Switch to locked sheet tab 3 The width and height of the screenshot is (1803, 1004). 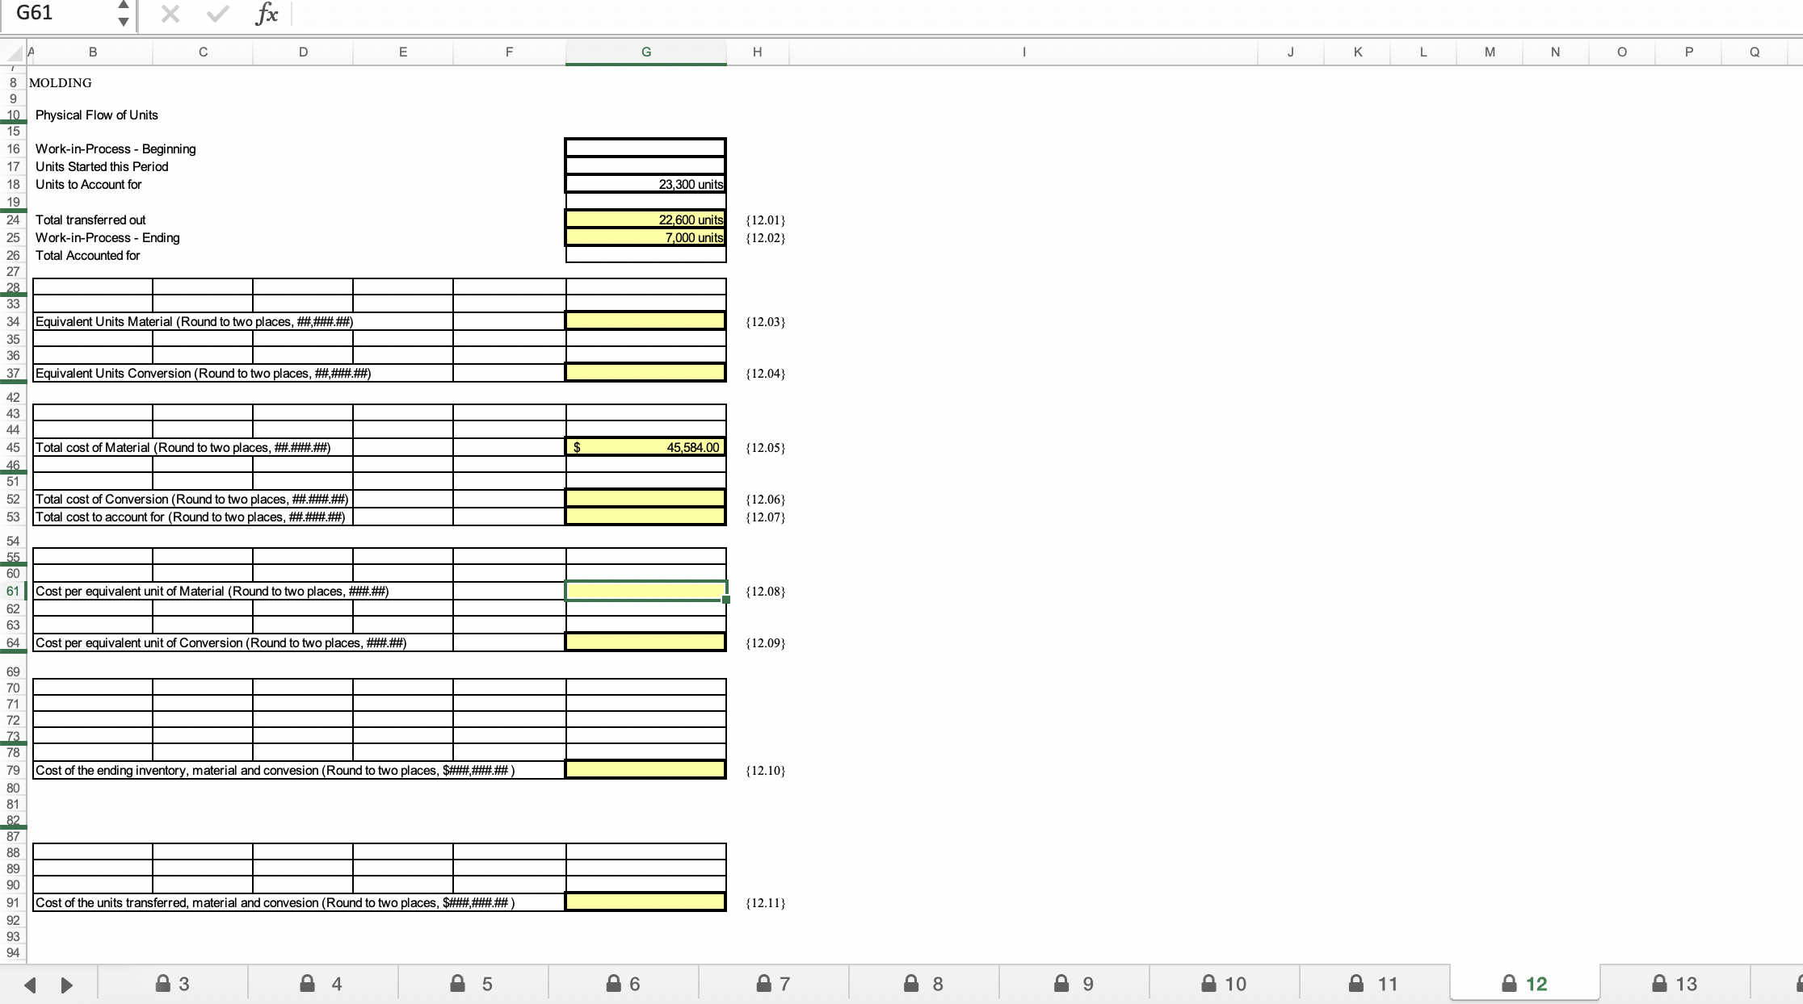pyautogui.click(x=173, y=983)
